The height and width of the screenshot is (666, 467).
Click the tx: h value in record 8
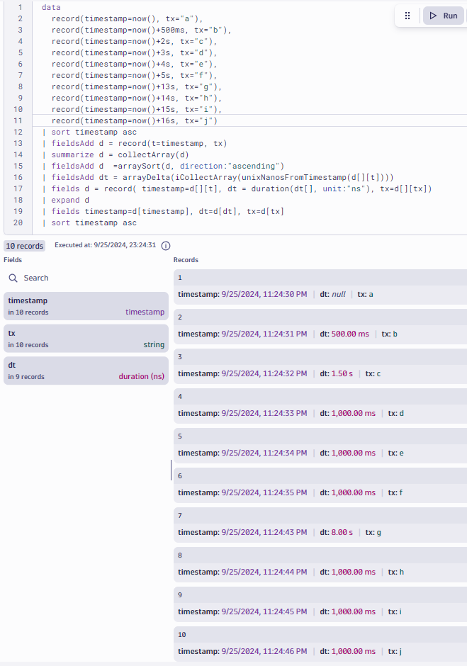click(394, 572)
